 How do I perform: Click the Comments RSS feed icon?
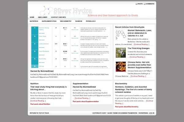point(144,4)
